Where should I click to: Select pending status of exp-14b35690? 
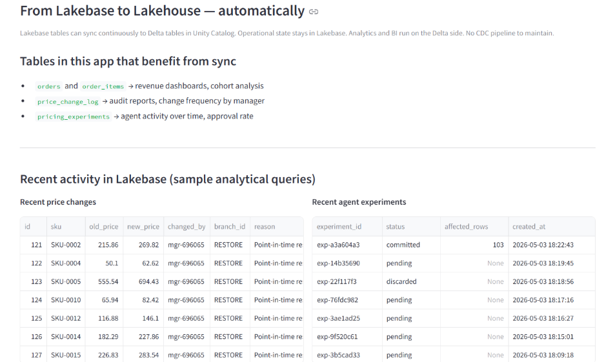point(412,263)
